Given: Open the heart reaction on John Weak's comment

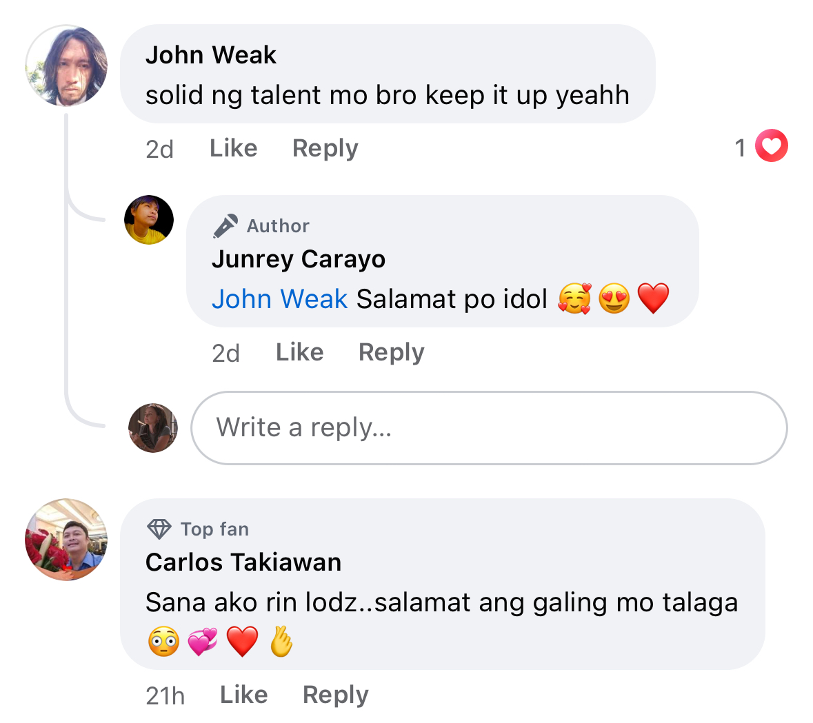Looking at the screenshot, I should pos(771,145).
